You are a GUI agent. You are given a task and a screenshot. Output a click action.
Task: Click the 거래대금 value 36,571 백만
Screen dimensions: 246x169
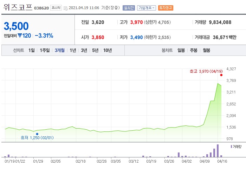(x=225, y=37)
